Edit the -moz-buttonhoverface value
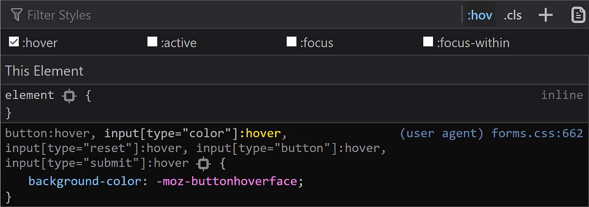 click(x=227, y=181)
